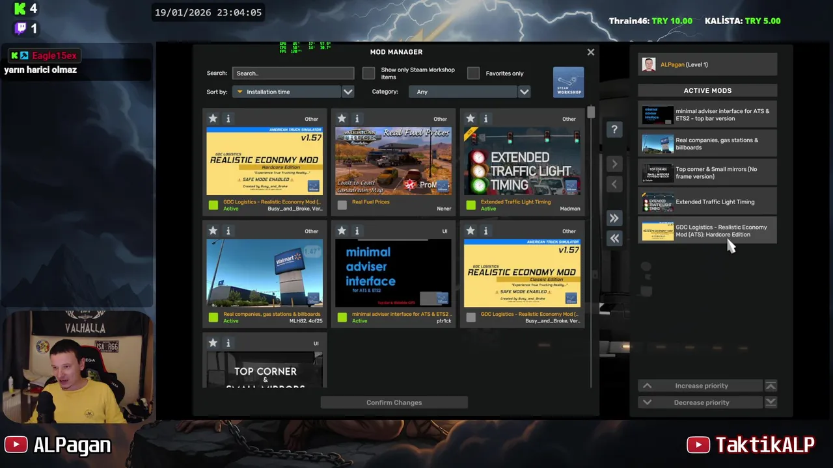Close the Mod Manager with the X
The height and width of the screenshot is (468, 833).
[590, 52]
